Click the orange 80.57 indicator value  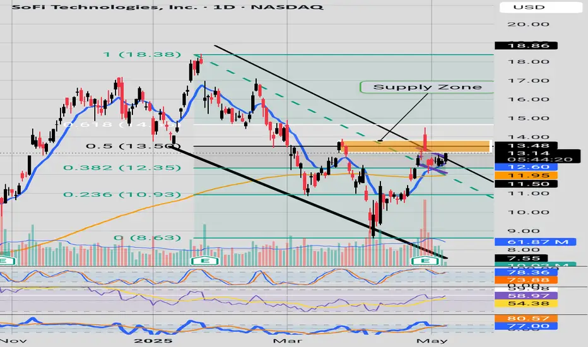coord(526,319)
